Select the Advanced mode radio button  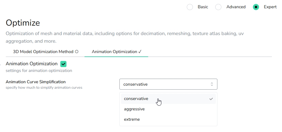click(x=218, y=7)
